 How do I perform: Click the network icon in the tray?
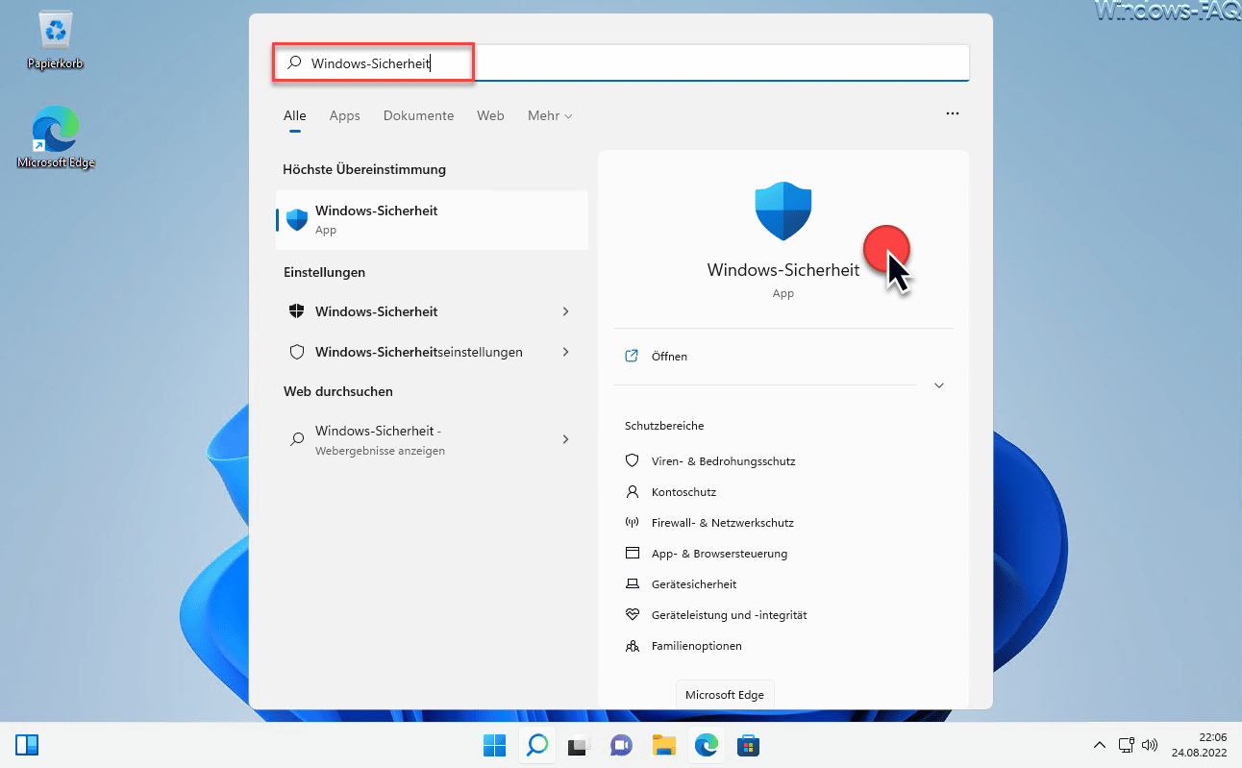(1128, 745)
